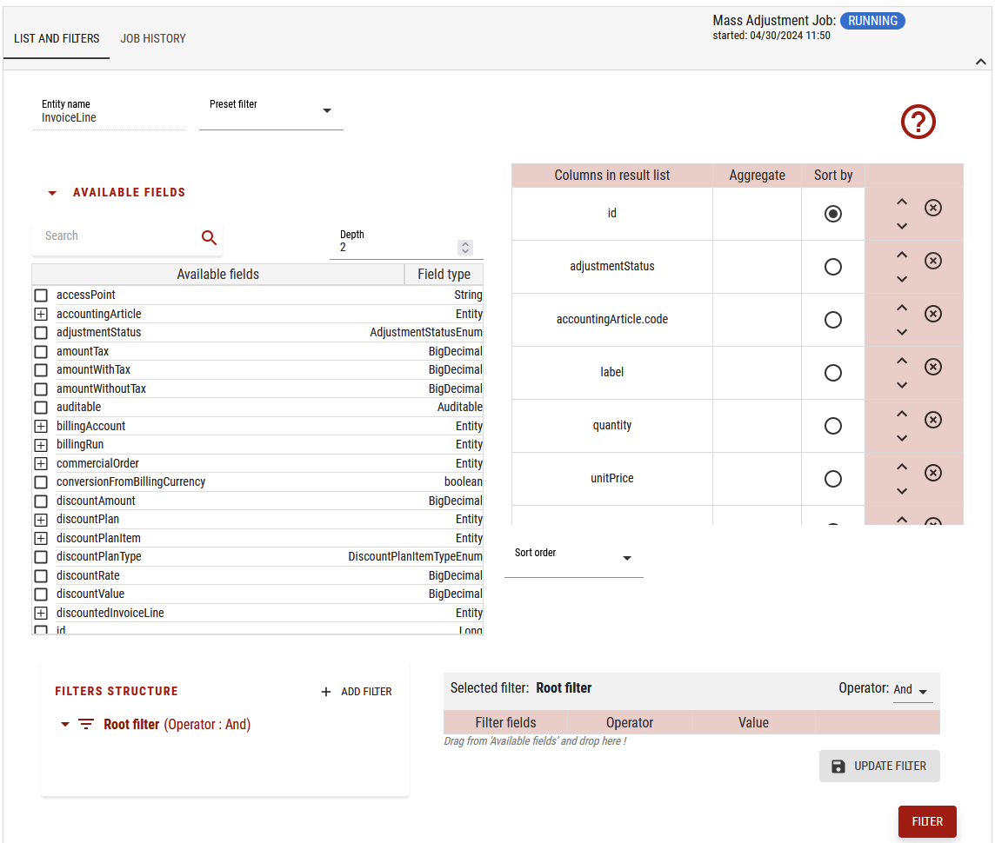Tick the amountWithTax checkbox
The image size is (995, 843).
tap(41, 370)
